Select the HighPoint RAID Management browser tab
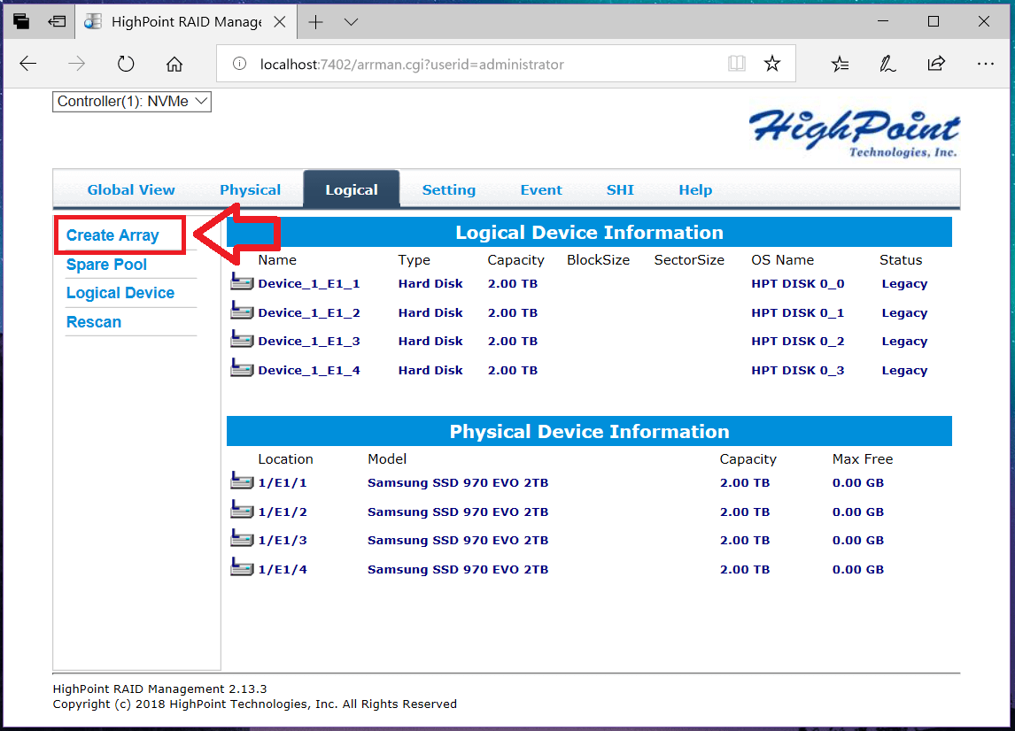Screen dimensions: 1015x731 (186, 22)
